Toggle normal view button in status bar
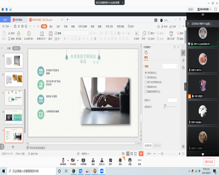The width and height of the screenshot is (219, 175). click(128, 153)
